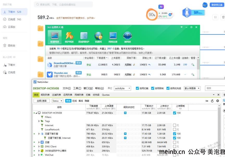The image size is (225, 157).
Task: Click the rule status icon in DESKTOP-HC95I08 row
Action: click(x=125, y=113)
